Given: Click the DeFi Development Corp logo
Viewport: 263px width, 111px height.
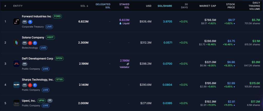Looking at the screenshot, I should pyautogui.click(x=16, y=64).
